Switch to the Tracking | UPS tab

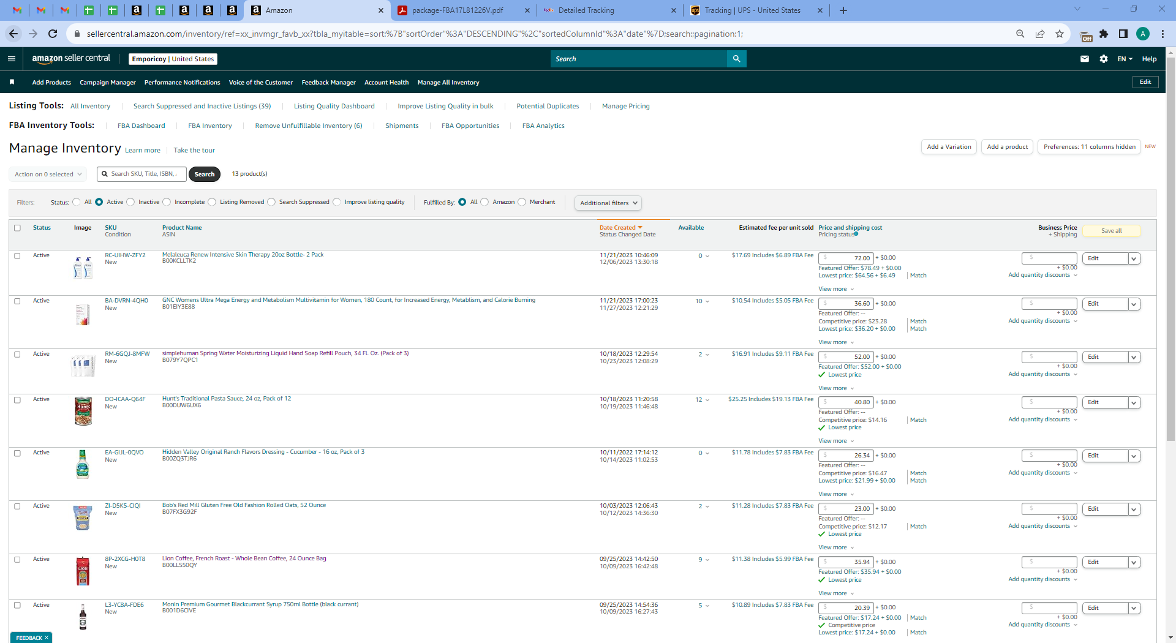[x=752, y=10]
